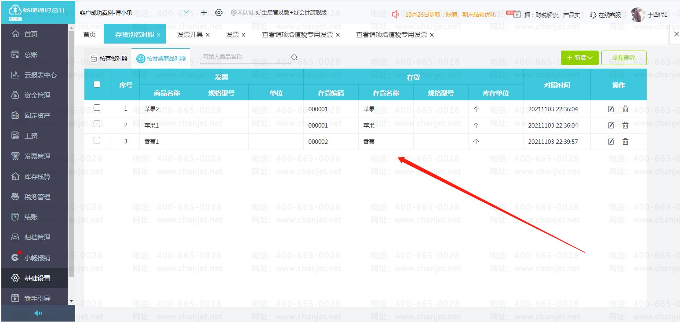This screenshot has width=680, height=322.
Task: Click the sidebar vertical scrollbar
Action: pyautogui.click(x=71, y=154)
